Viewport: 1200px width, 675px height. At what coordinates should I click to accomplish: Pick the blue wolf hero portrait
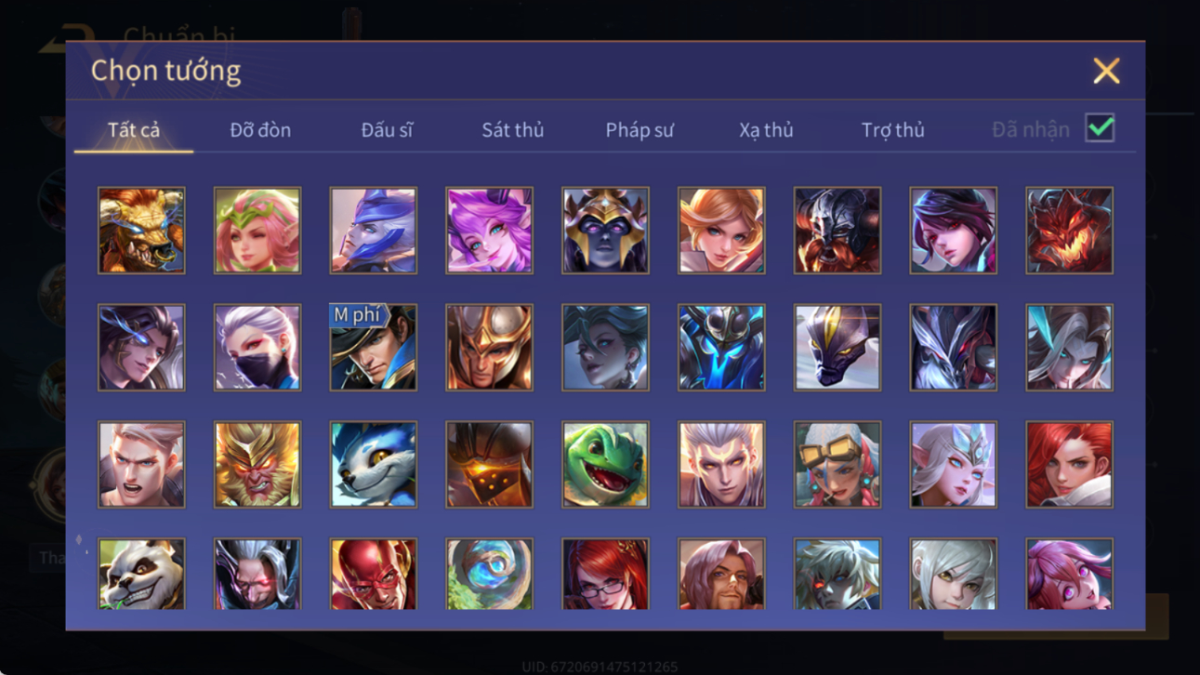tap(373, 464)
